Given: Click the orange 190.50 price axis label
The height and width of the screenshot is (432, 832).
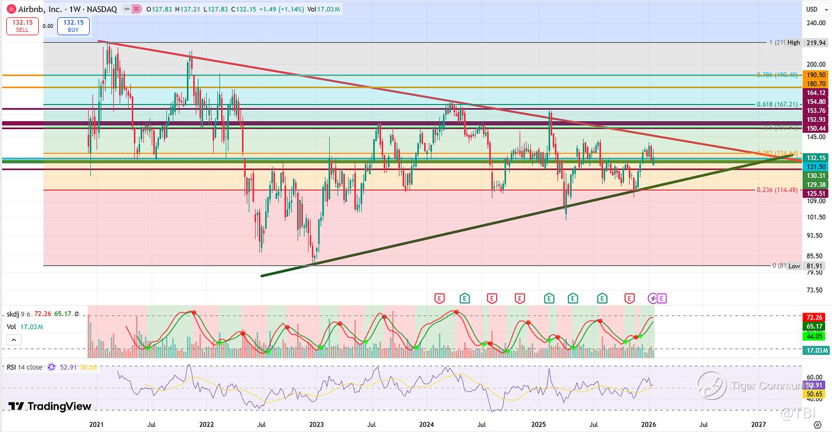Looking at the screenshot, I should pos(815,75).
